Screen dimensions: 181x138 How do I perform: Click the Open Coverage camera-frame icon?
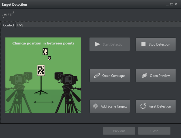click(97, 76)
